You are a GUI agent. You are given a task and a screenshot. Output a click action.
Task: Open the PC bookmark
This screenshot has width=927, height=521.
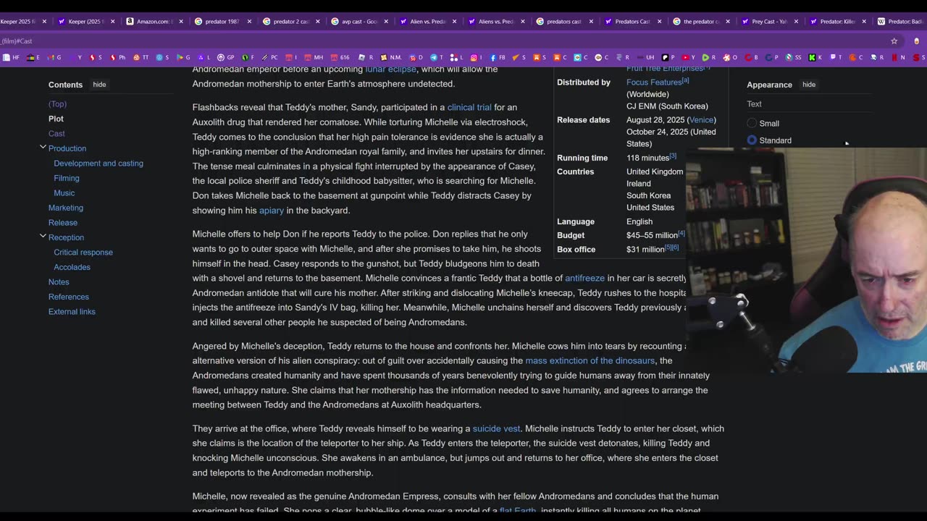coord(270,57)
